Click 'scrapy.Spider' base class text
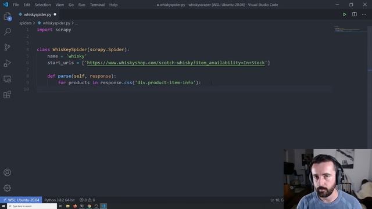372x209 pixels. (107, 49)
